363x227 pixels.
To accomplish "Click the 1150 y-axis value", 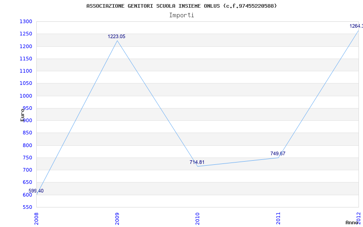I will click(x=25, y=59).
